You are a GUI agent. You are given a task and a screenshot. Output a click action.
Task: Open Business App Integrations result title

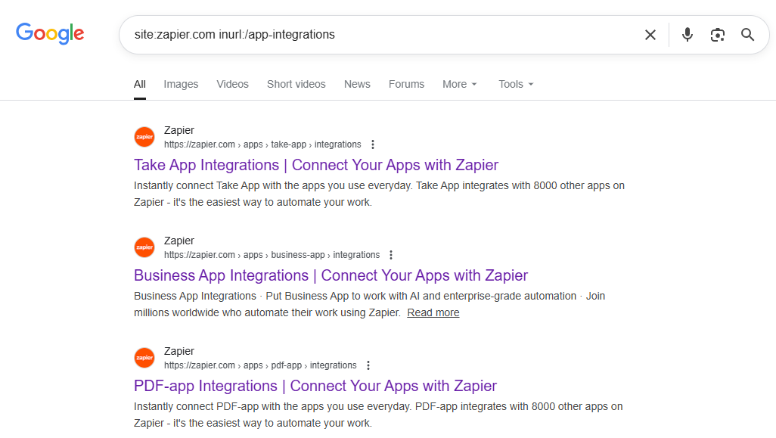pyautogui.click(x=331, y=275)
